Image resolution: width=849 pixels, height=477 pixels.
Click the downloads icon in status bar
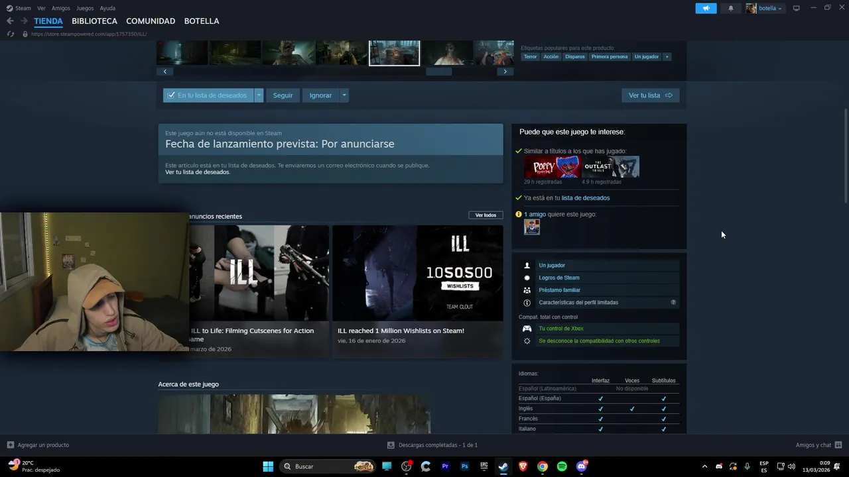coord(391,445)
